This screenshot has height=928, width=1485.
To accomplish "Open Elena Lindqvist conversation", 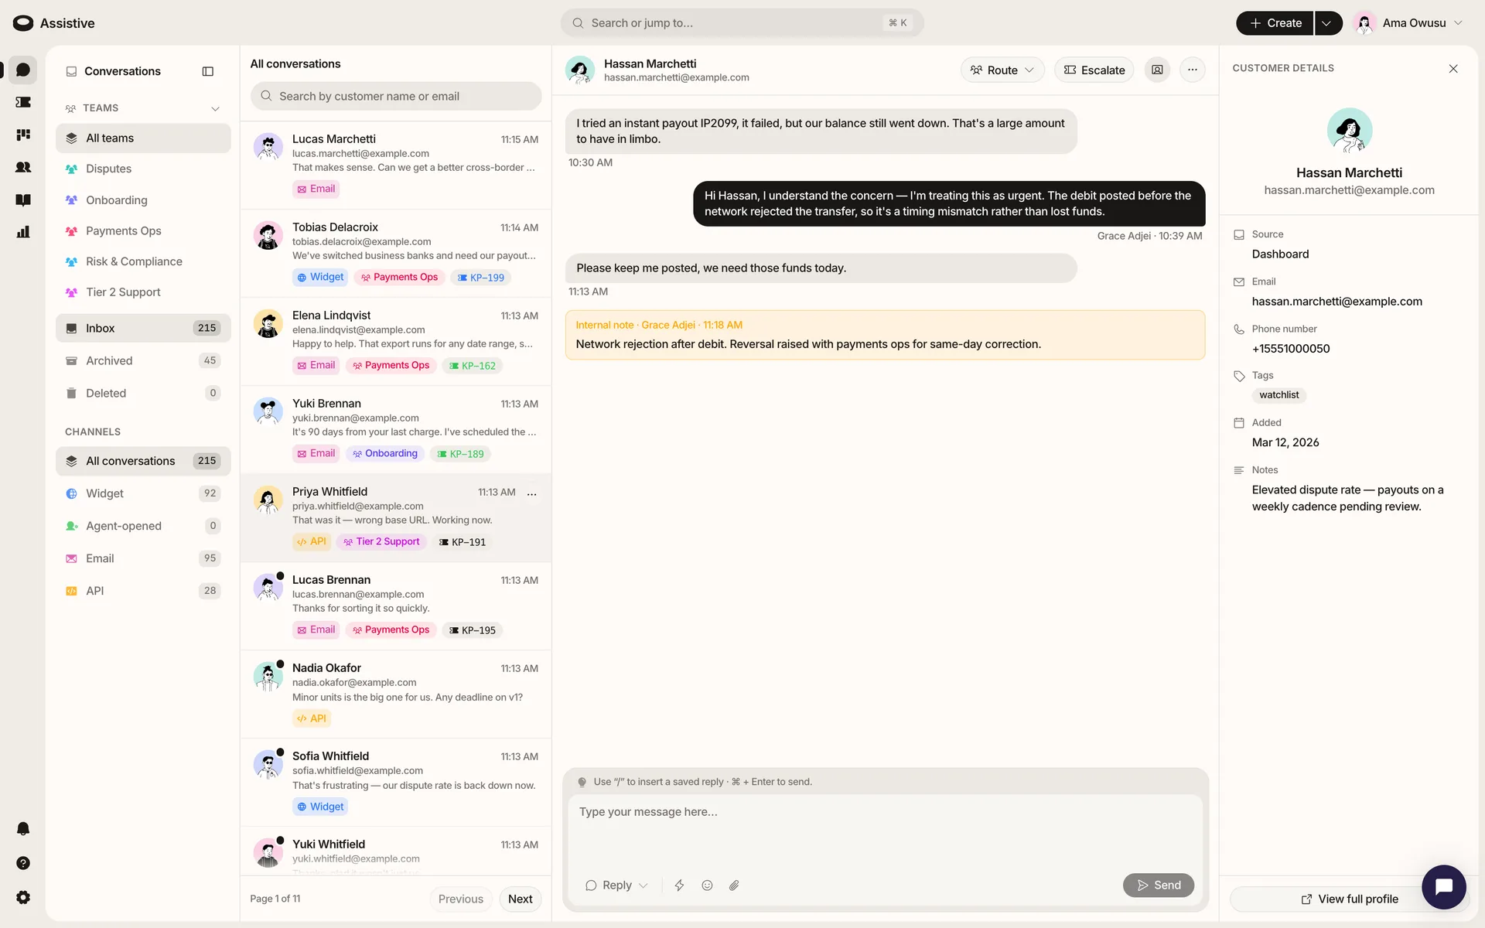I will [x=396, y=341].
